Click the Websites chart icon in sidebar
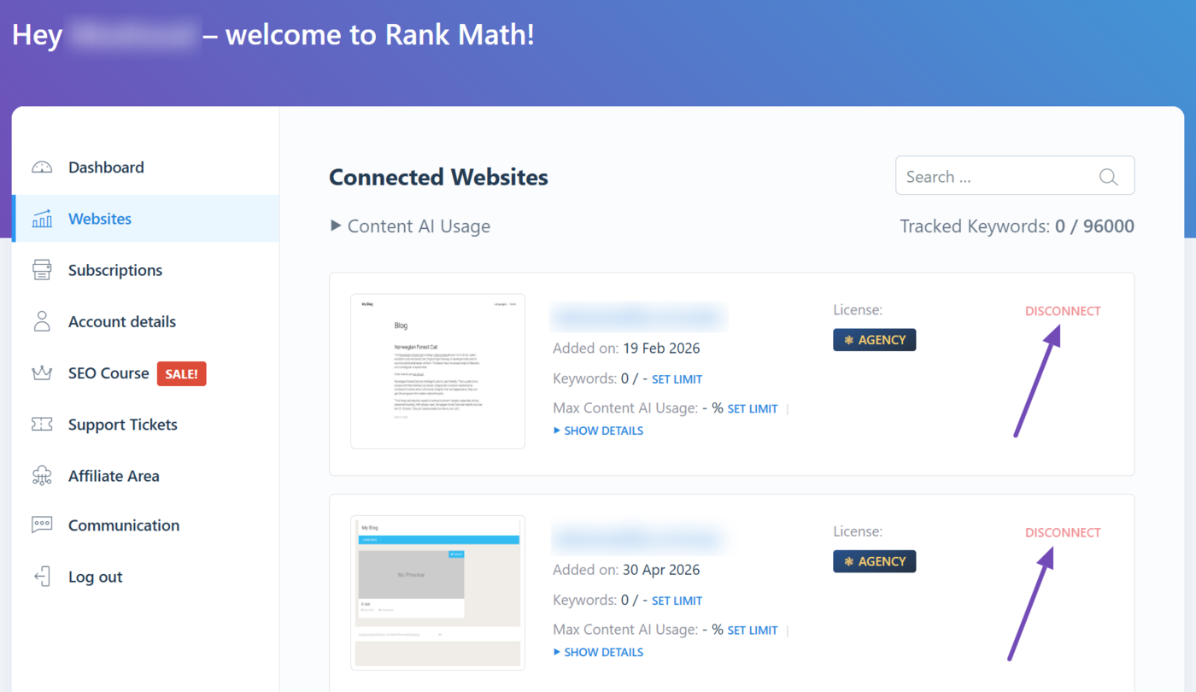 click(42, 219)
